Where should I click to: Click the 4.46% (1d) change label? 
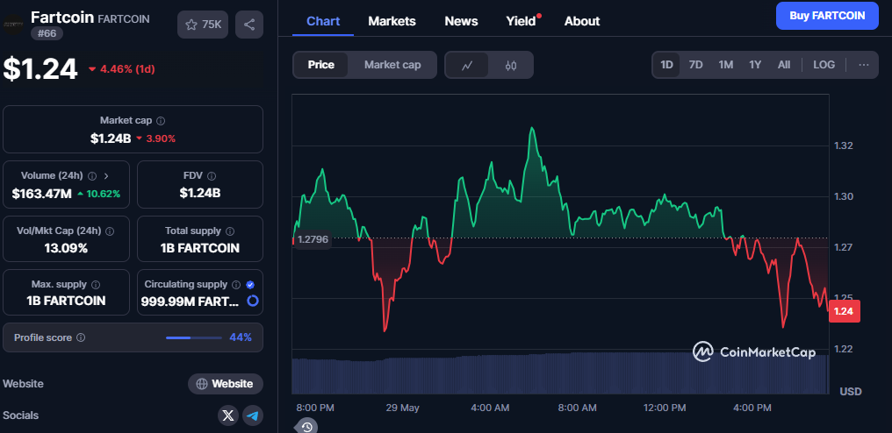tap(122, 69)
